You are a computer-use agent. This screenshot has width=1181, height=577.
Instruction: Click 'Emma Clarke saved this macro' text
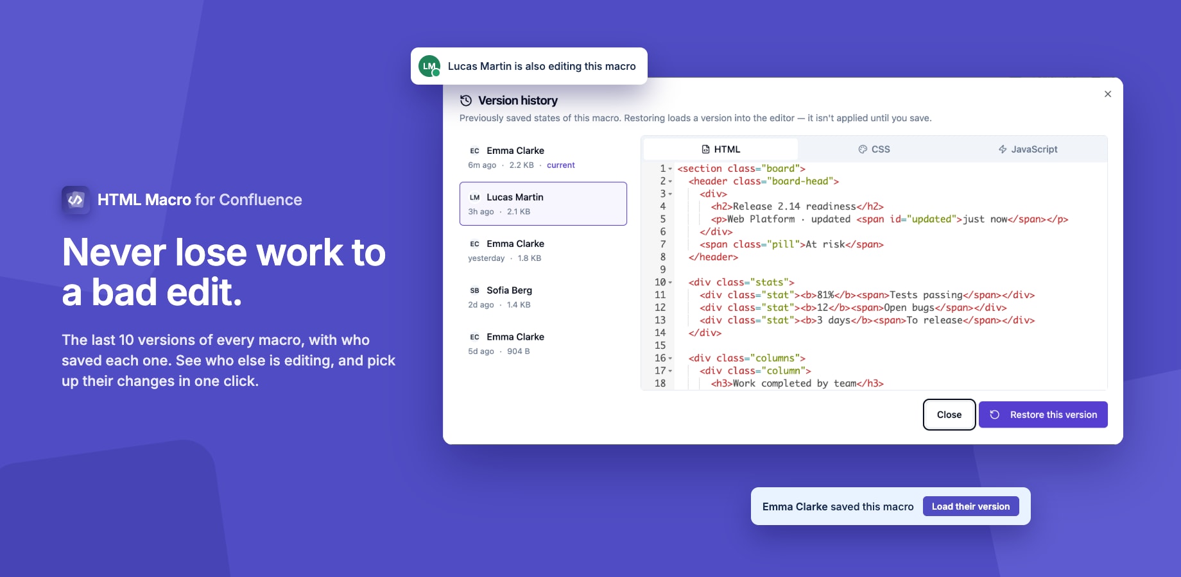pos(838,506)
